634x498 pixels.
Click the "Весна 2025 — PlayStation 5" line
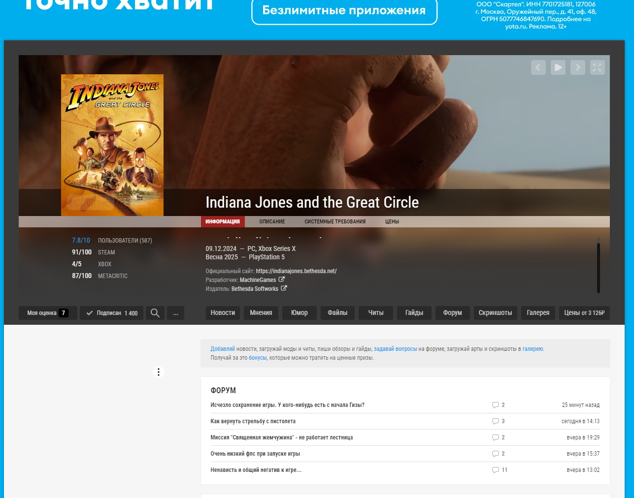pos(245,257)
